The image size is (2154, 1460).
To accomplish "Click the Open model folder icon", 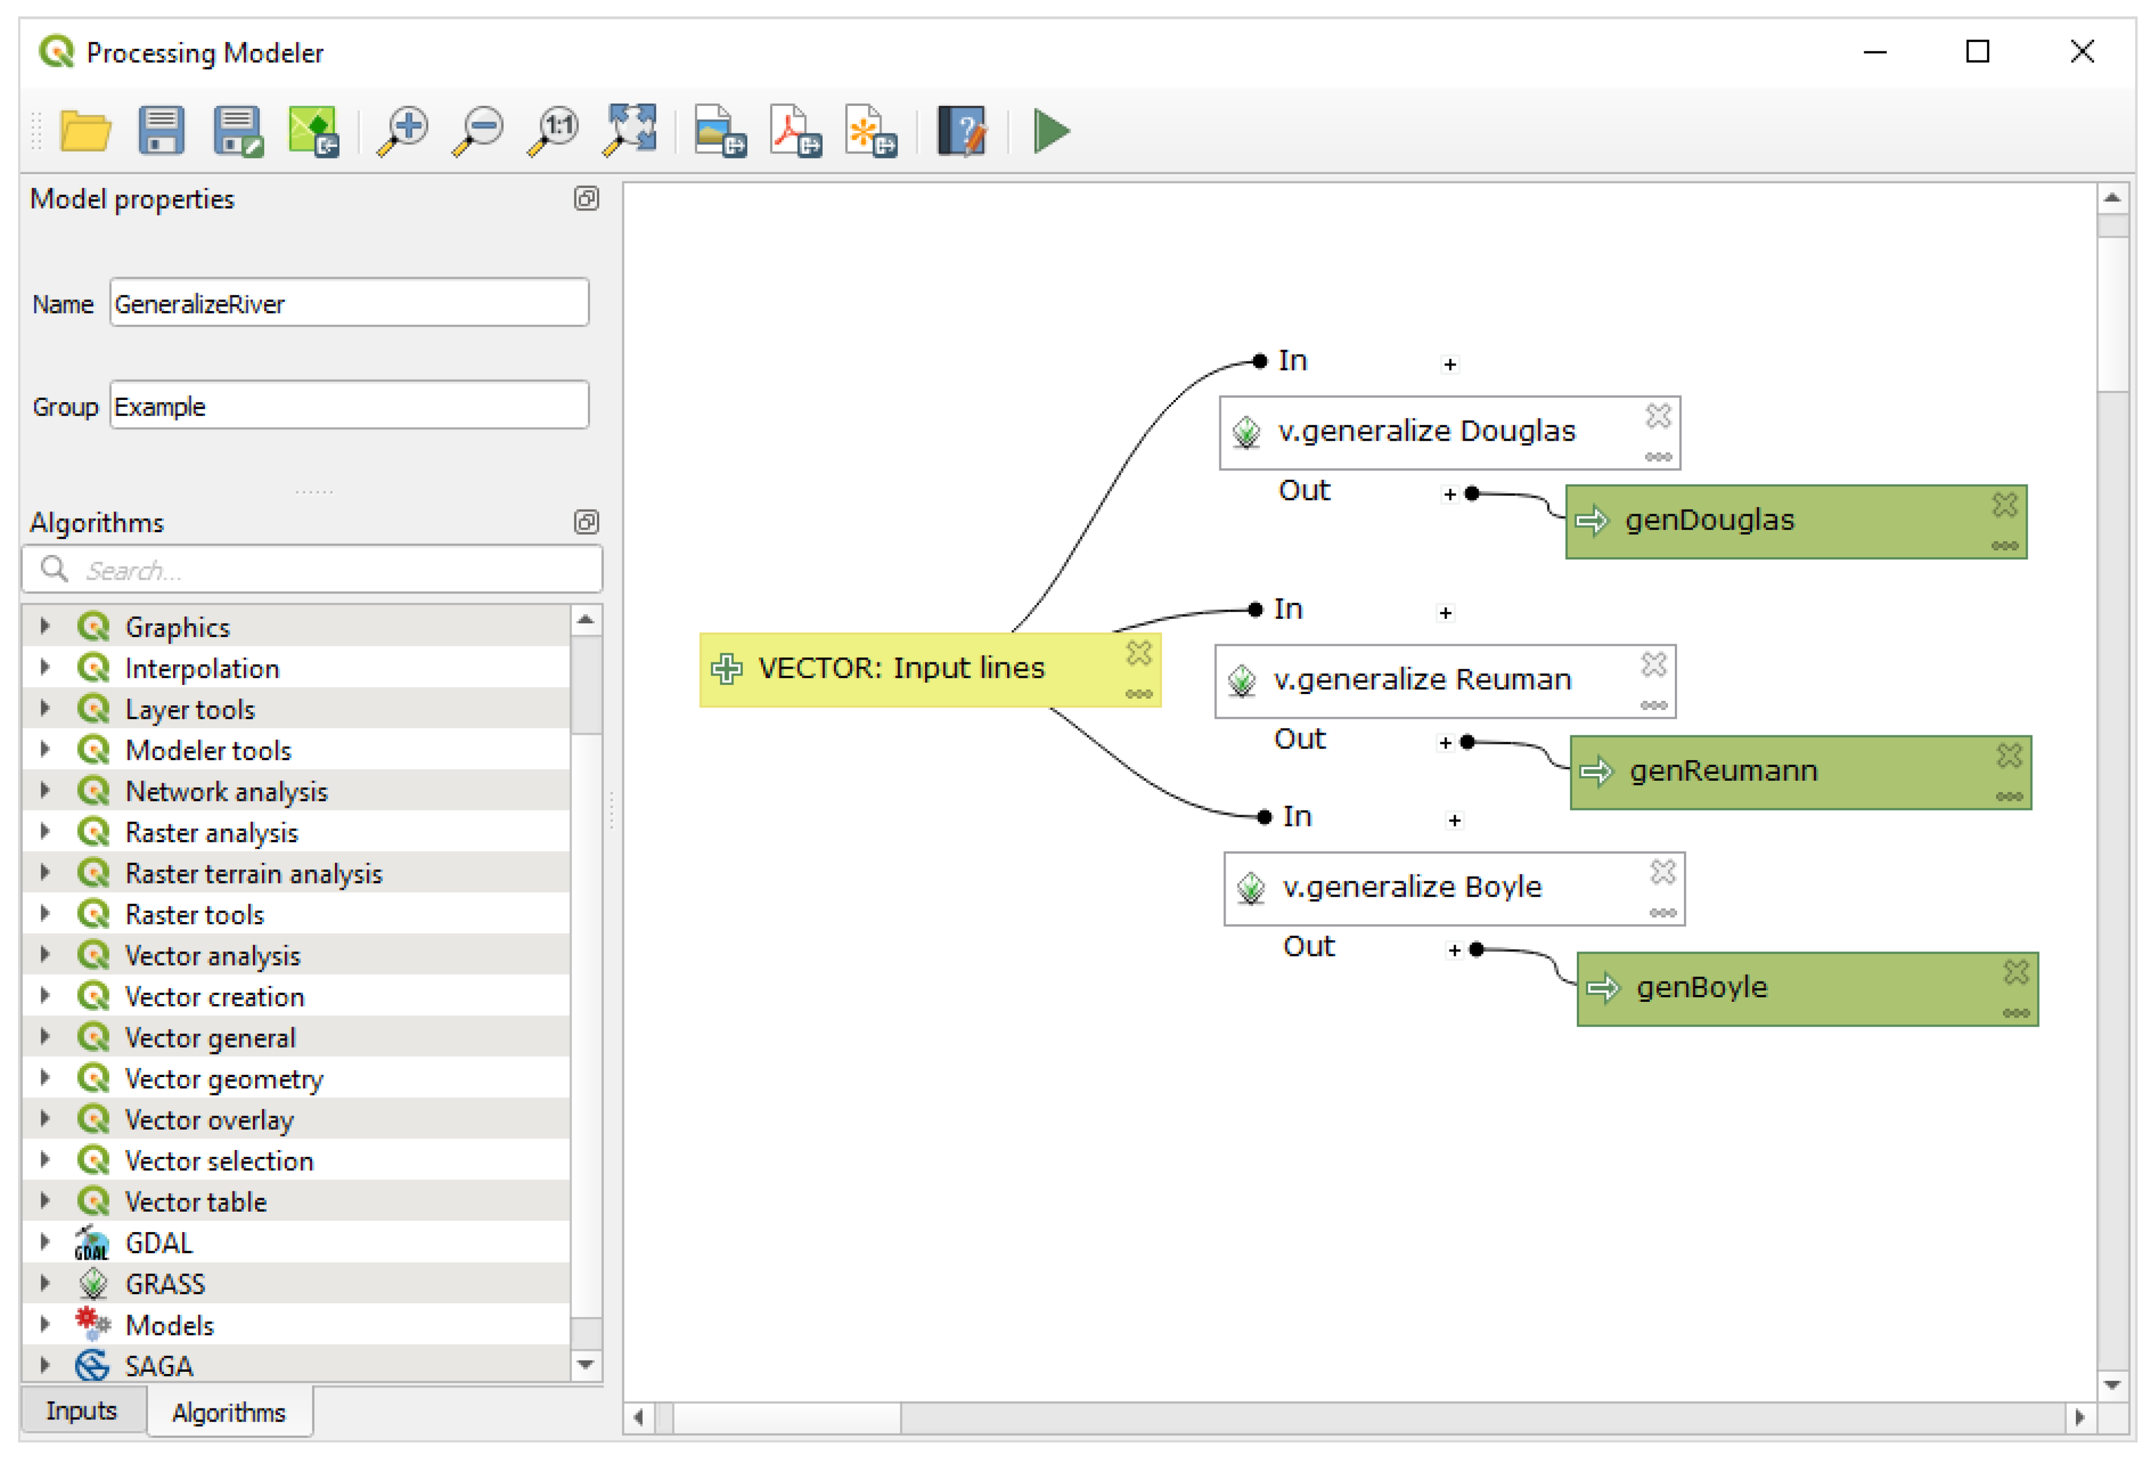I will [x=85, y=131].
